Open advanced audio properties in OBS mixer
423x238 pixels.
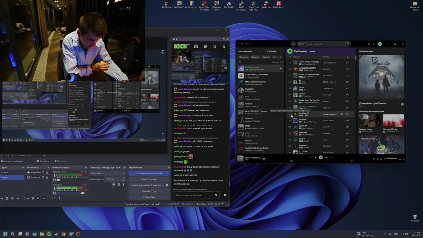point(54,198)
